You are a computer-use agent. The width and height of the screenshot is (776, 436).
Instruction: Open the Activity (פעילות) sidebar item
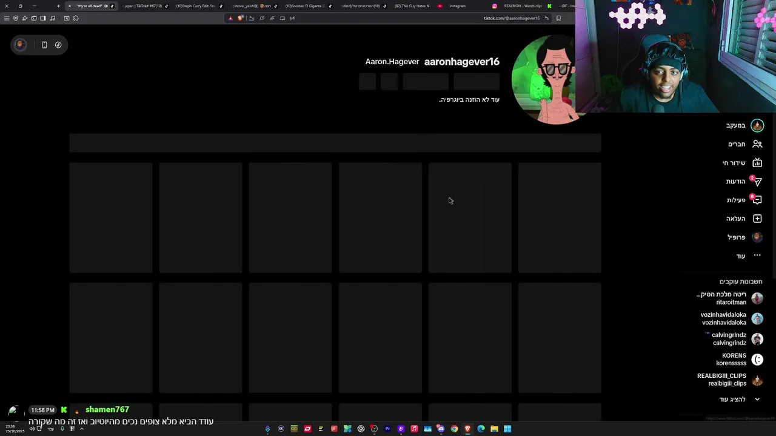(x=744, y=200)
